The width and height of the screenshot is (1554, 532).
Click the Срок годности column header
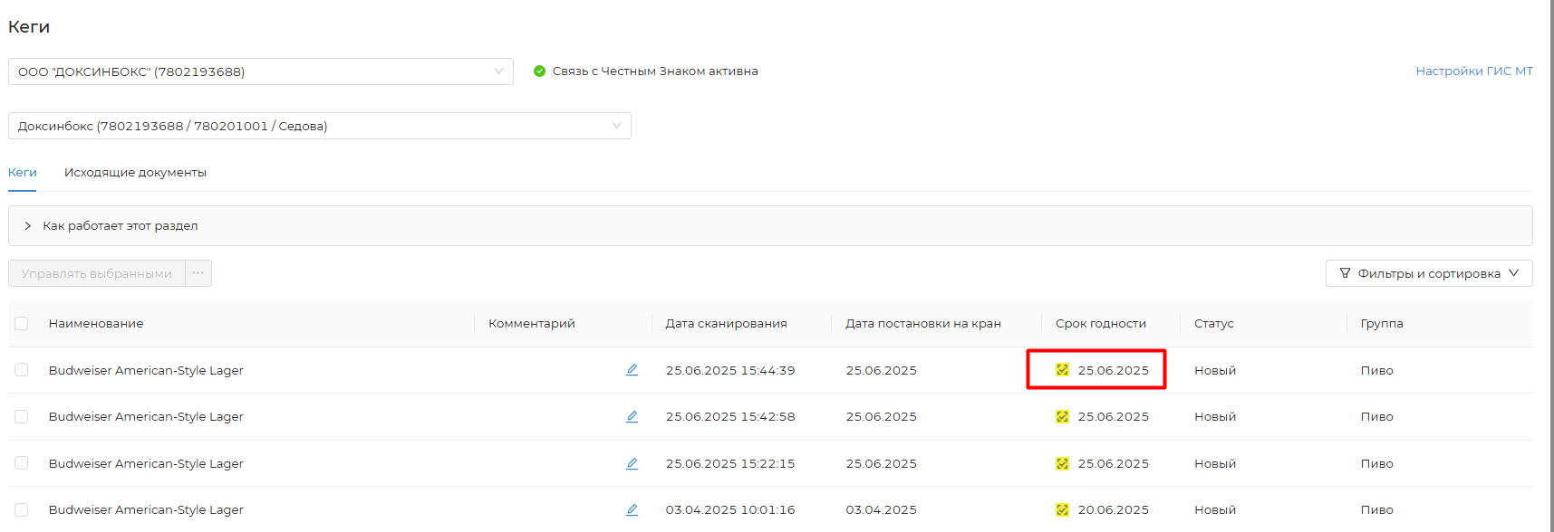[x=1100, y=324]
